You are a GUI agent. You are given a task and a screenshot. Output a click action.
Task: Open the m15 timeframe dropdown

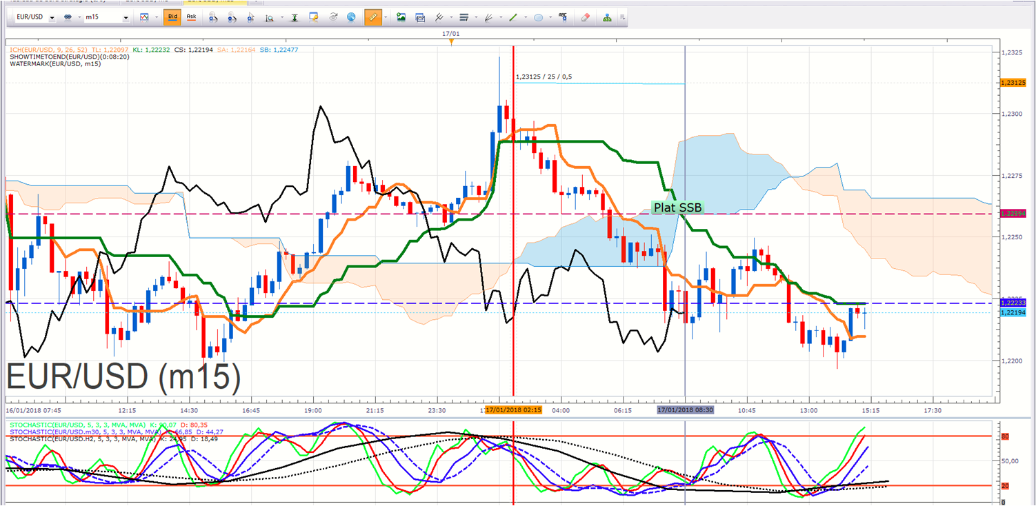(106, 17)
